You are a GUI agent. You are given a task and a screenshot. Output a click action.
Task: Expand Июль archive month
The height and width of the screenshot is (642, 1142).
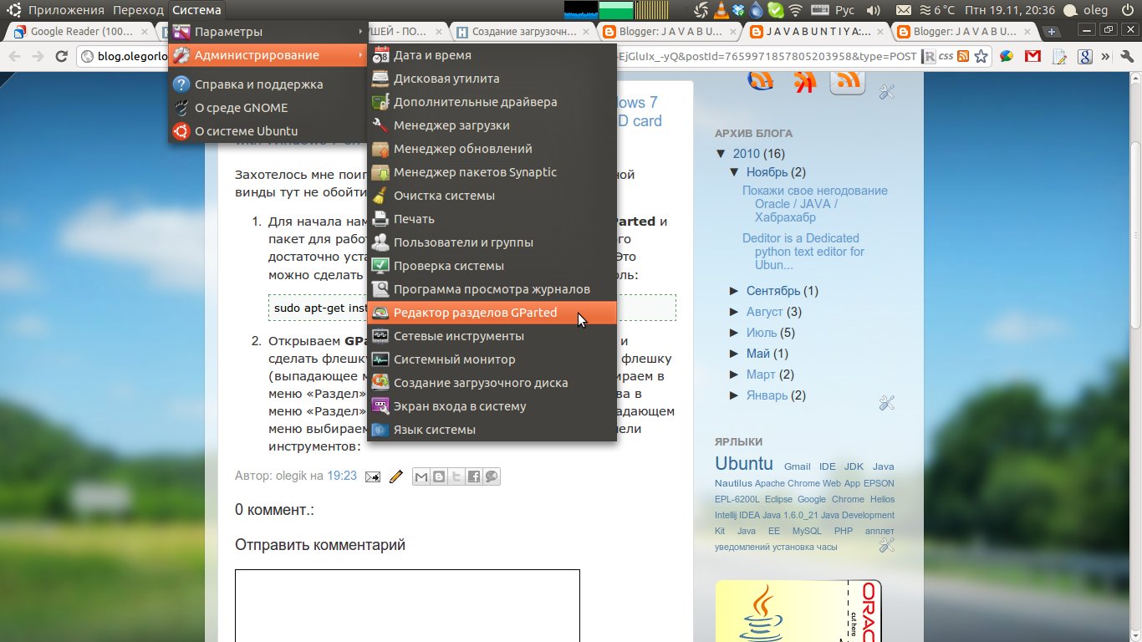(x=735, y=333)
